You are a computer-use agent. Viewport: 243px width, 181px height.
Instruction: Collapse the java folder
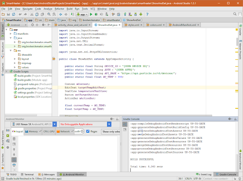[11, 38]
